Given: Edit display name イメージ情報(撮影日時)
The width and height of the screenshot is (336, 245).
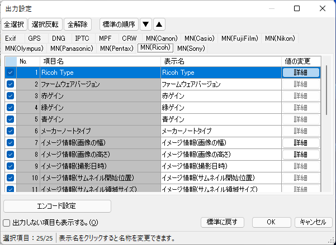Looking at the screenshot, I should (221, 166).
